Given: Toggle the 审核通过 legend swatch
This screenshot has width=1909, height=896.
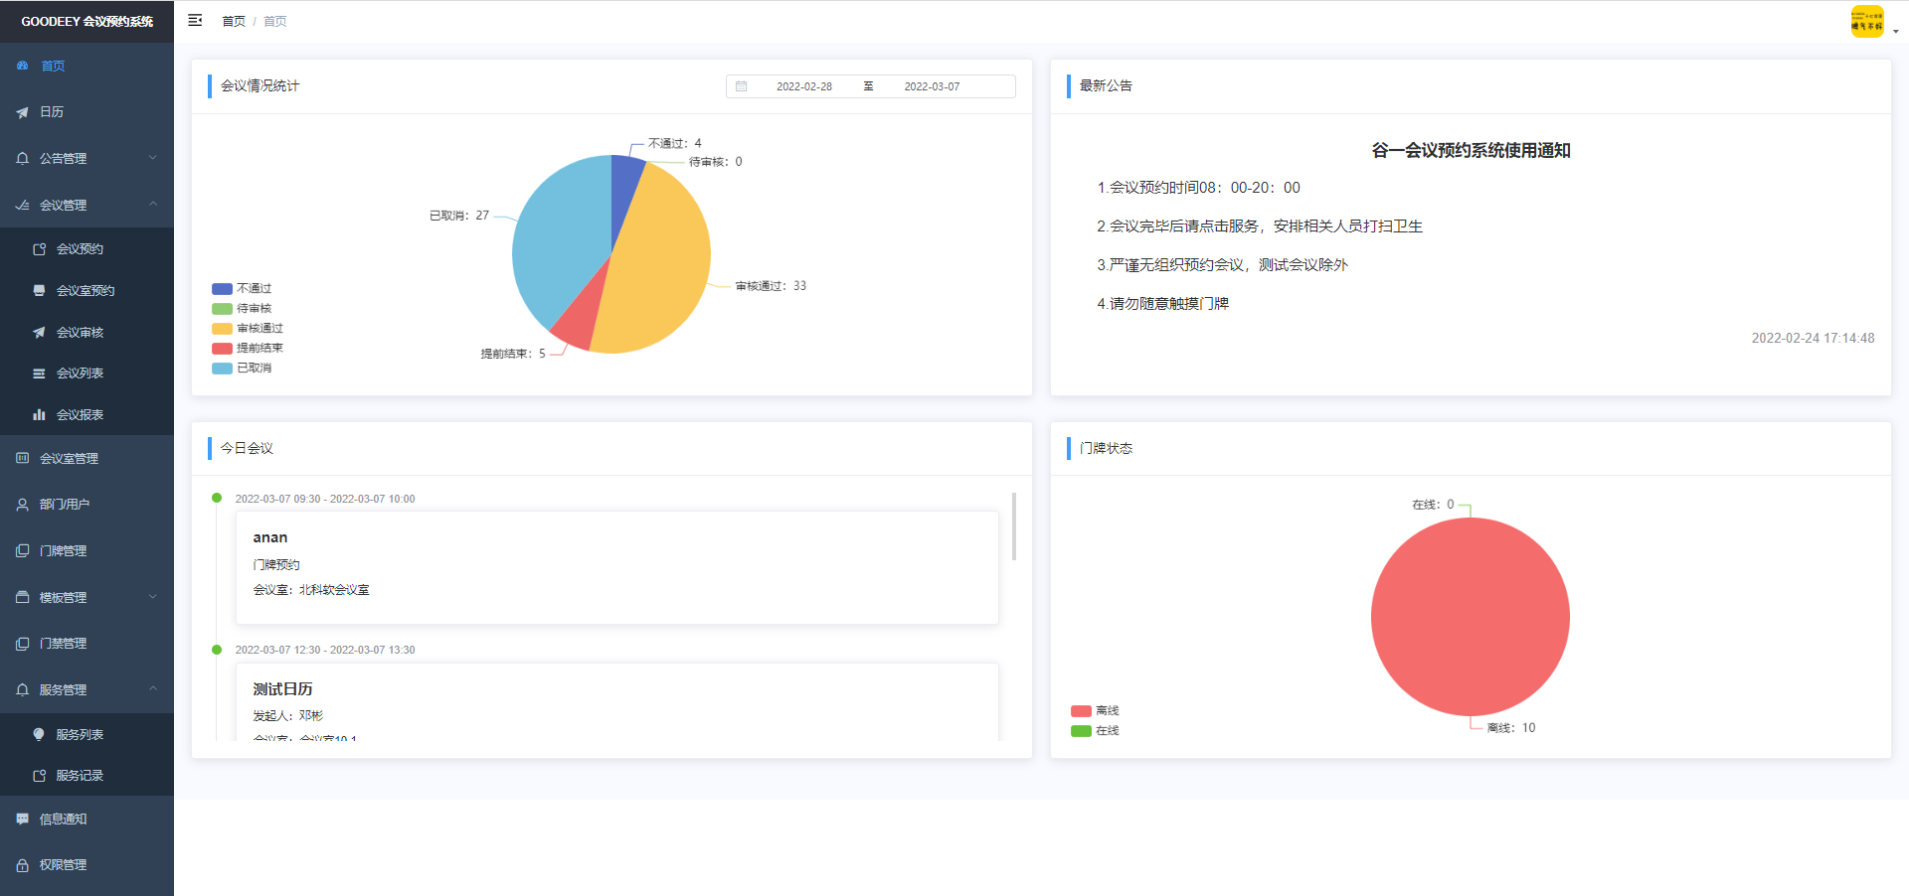Looking at the screenshot, I should coord(222,329).
